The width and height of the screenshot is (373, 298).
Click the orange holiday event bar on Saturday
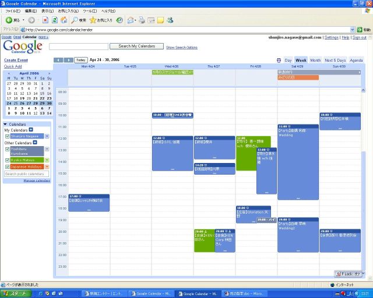pyautogui.click(x=298, y=77)
